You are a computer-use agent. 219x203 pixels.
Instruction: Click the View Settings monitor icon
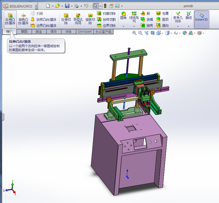click(x=199, y=33)
